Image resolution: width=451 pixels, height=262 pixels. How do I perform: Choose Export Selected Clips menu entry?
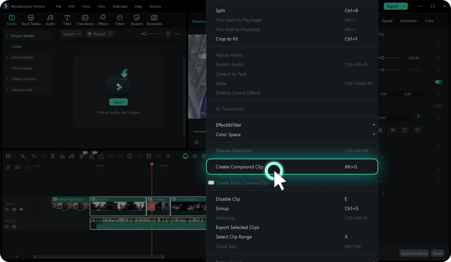point(292,227)
